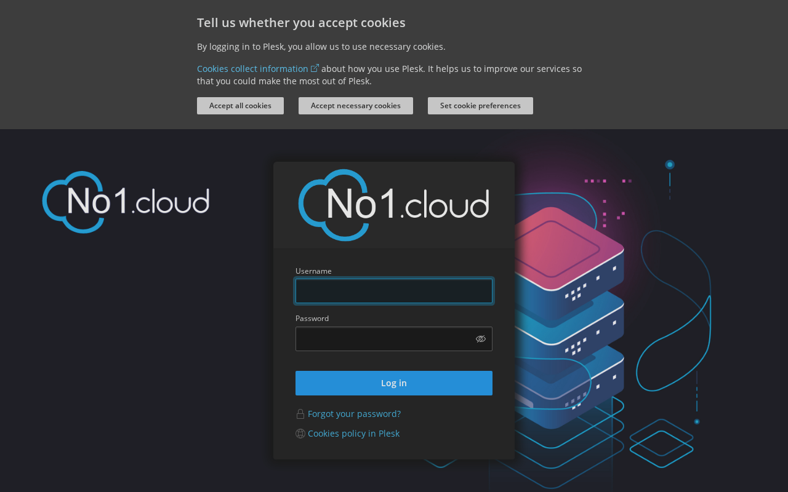Accept all cookies
The height and width of the screenshot is (492, 788).
pos(240,106)
